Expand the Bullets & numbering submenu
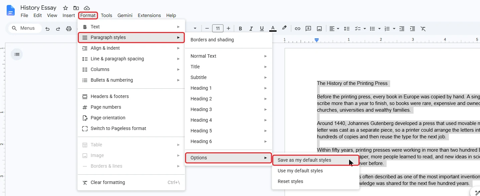 tap(131, 80)
